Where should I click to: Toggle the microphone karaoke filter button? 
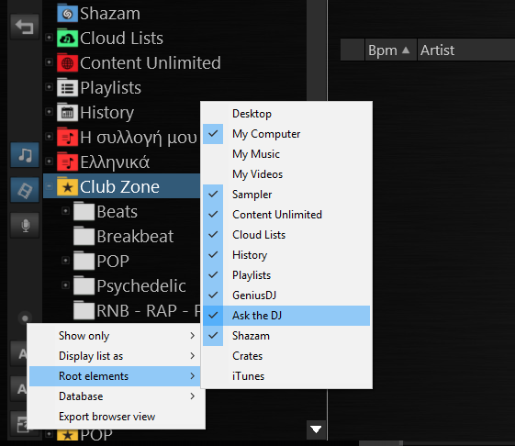tap(25, 225)
